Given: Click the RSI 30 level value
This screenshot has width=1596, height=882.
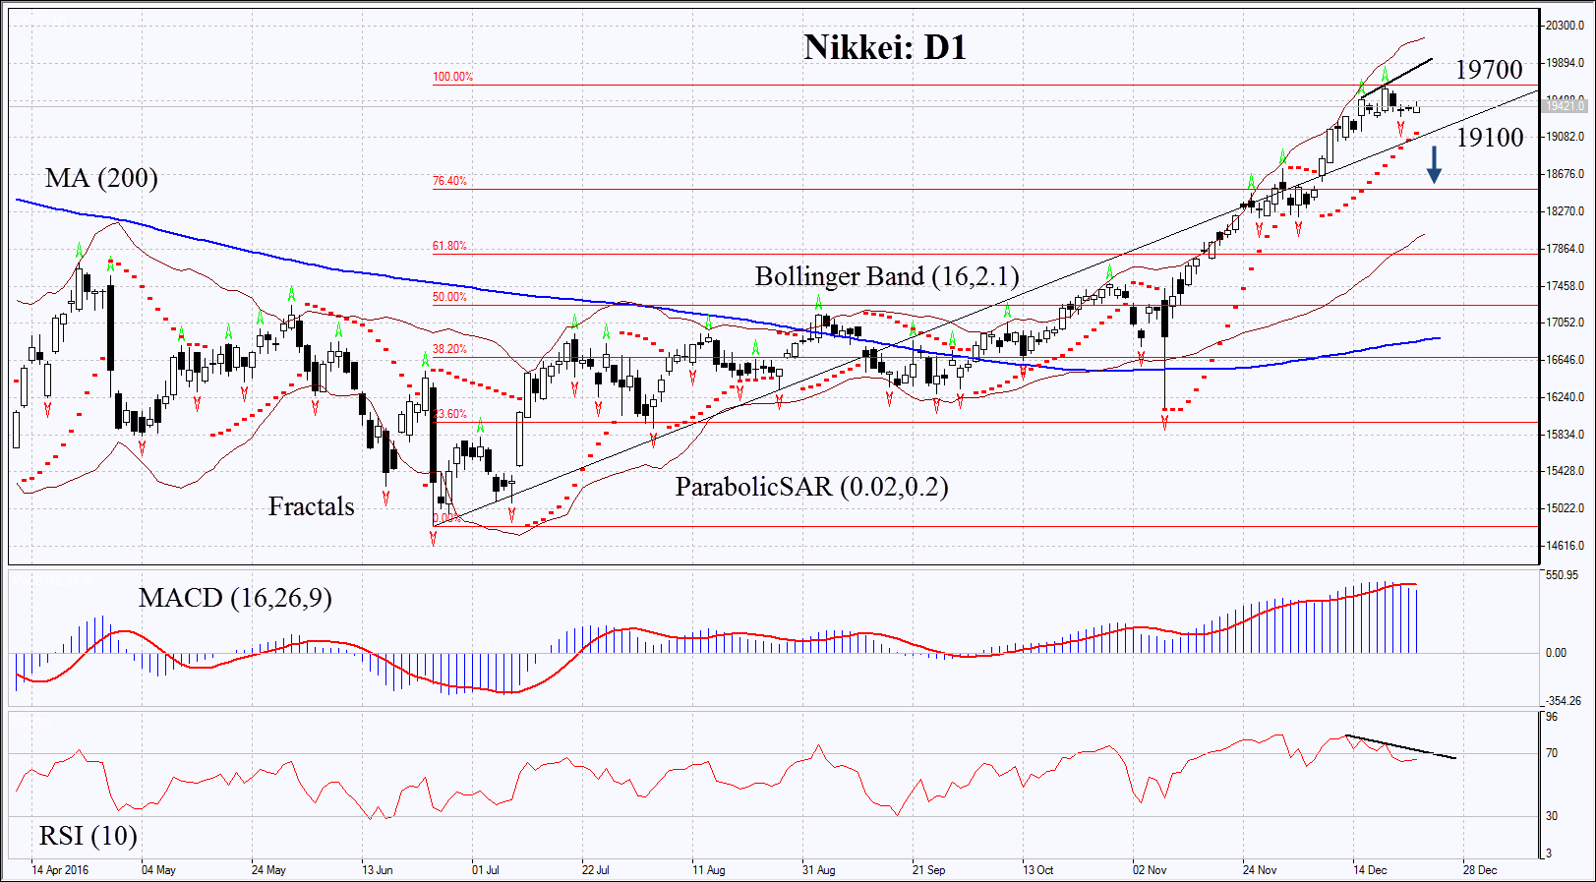Looking at the screenshot, I should (1552, 816).
